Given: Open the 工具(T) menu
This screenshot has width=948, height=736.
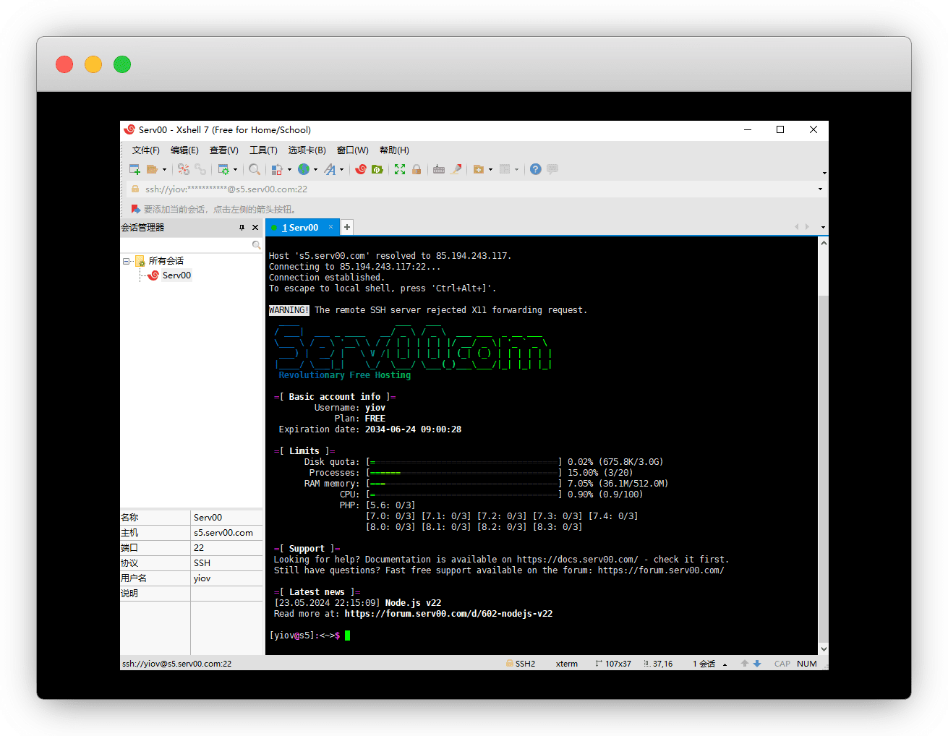Looking at the screenshot, I should 263,150.
